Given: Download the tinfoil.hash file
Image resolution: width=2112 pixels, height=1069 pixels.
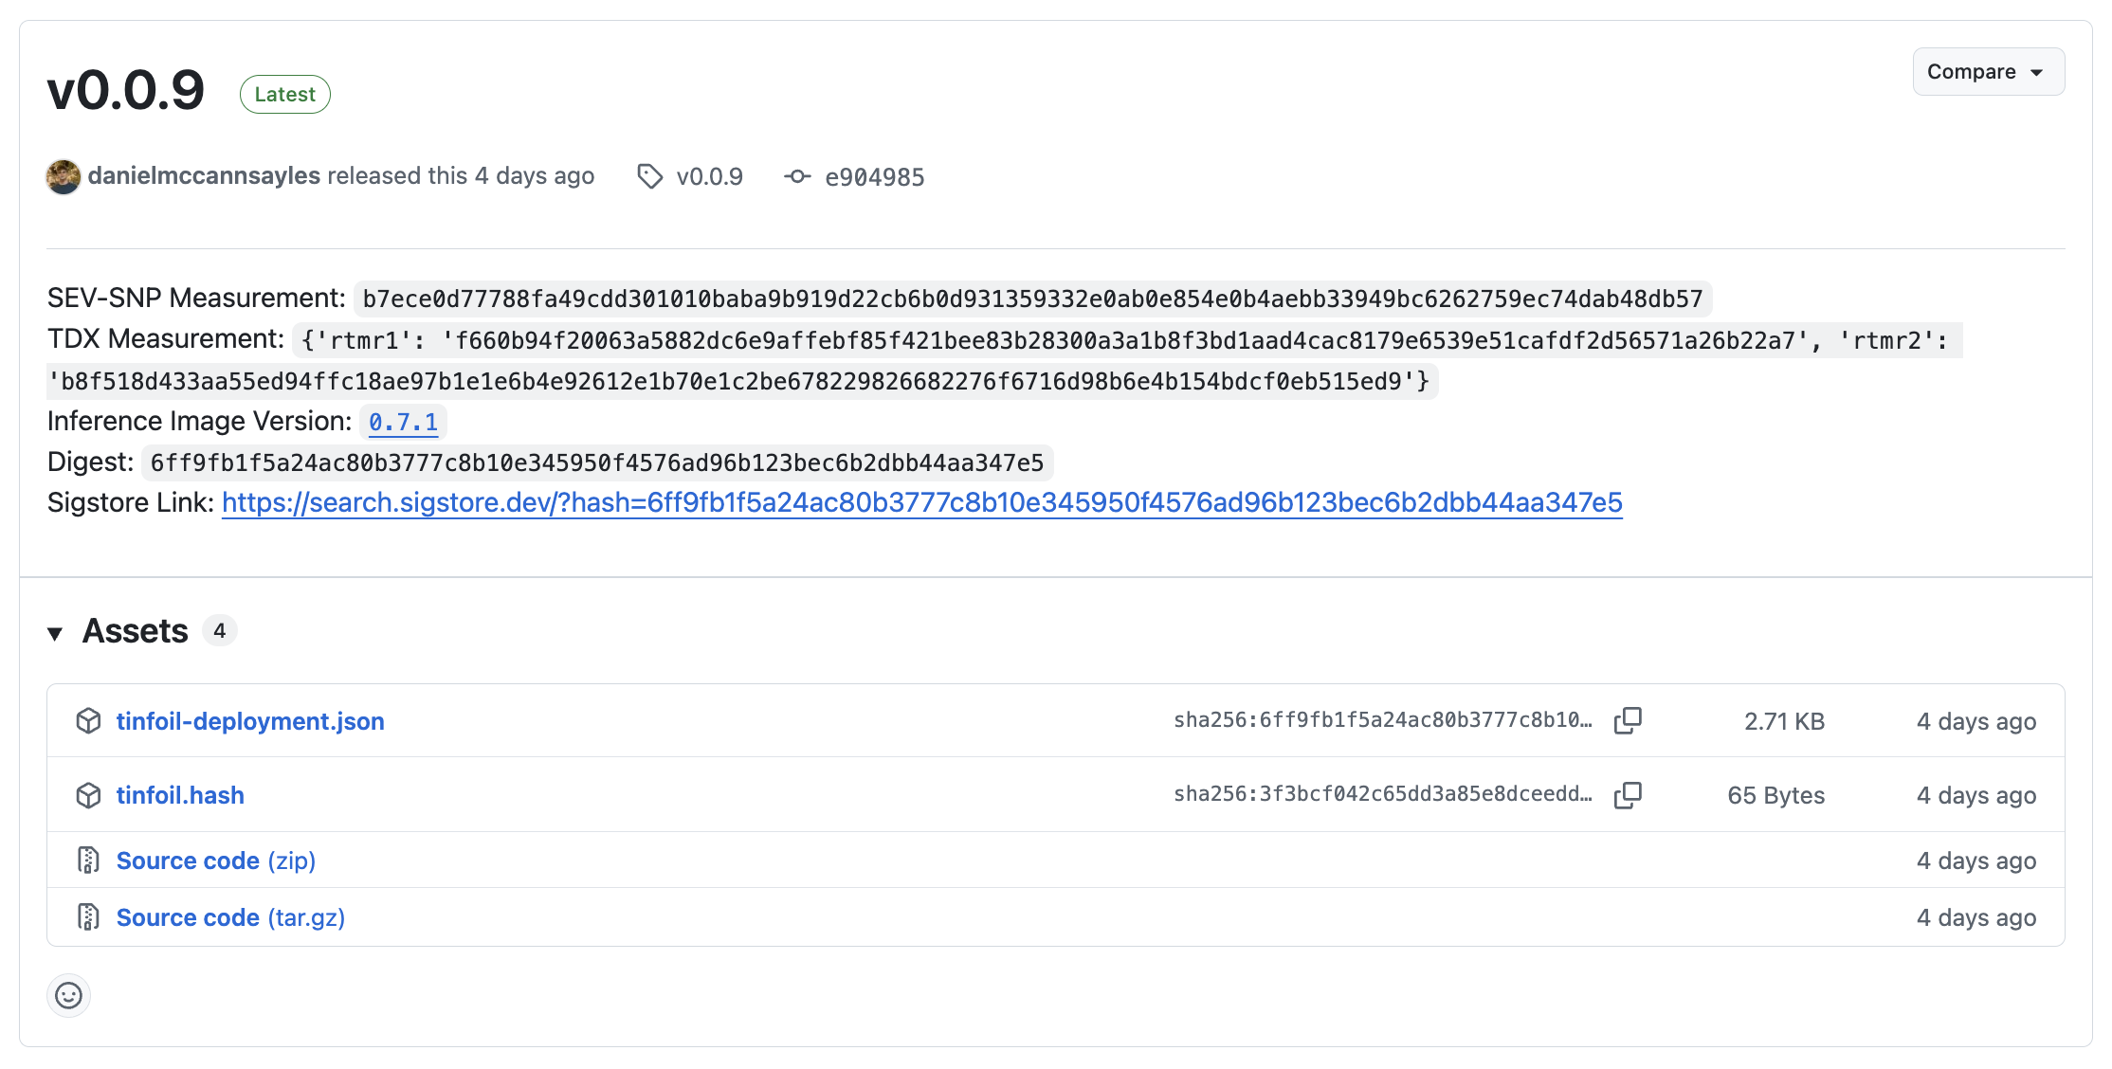Looking at the screenshot, I should pyautogui.click(x=180, y=794).
